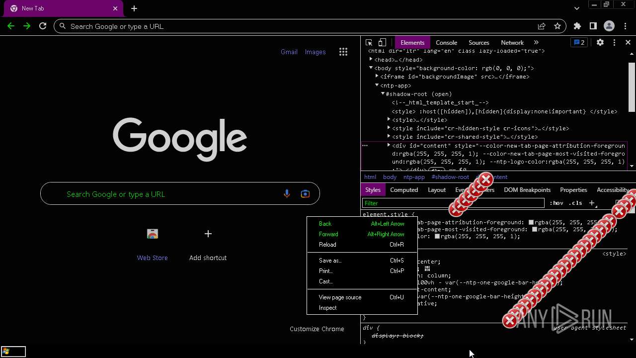The width and height of the screenshot is (636, 358).
Task: Close the DevTools panel
Action: pyautogui.click(x=628, y=43)
